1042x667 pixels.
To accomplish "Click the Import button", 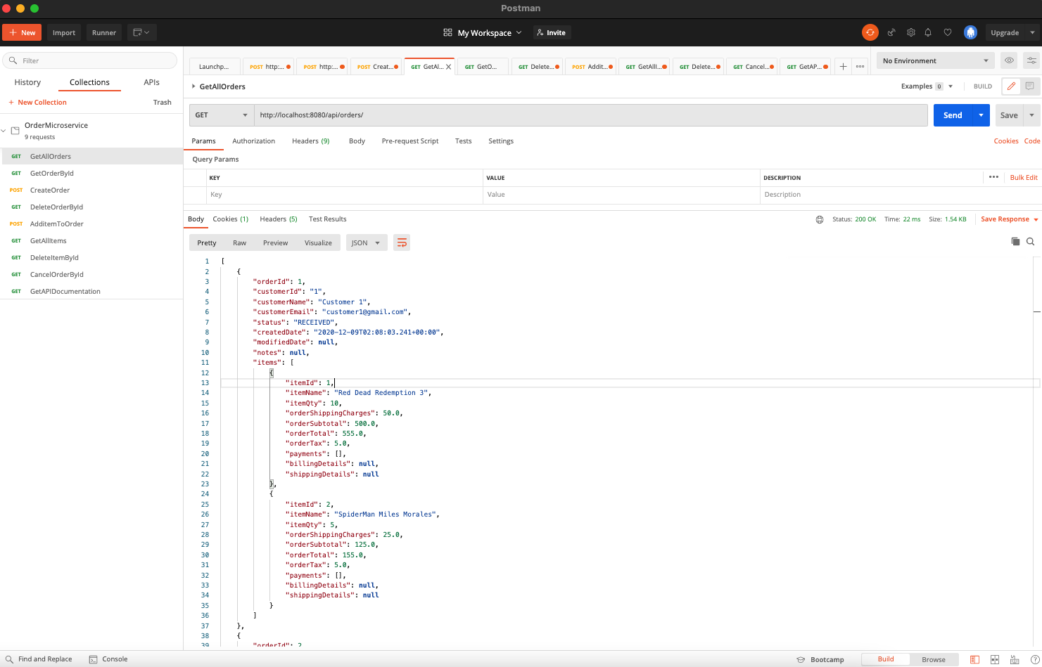I will tap(64, 32).
